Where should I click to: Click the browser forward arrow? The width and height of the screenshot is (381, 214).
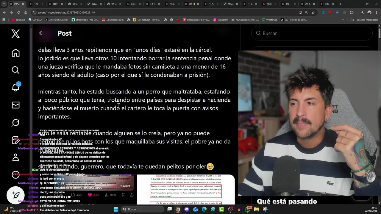click(x=11, y=12)
